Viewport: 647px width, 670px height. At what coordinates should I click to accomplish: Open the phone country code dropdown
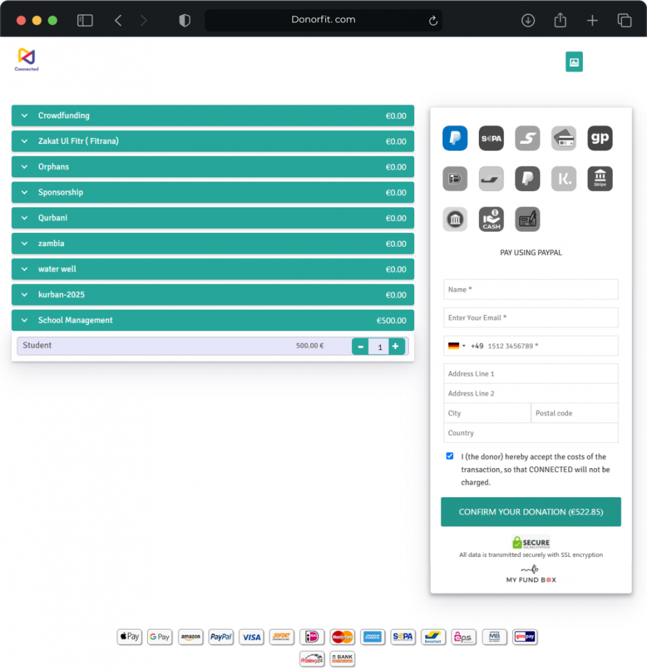457,346
